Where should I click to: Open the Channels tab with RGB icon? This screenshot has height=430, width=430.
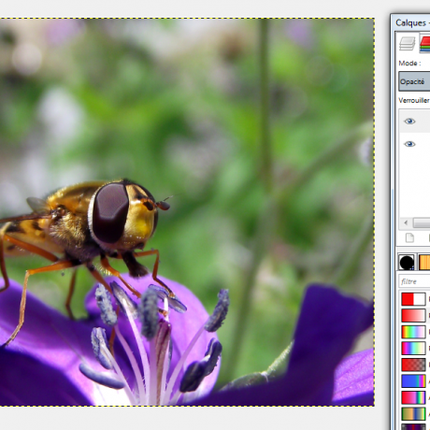424,44
